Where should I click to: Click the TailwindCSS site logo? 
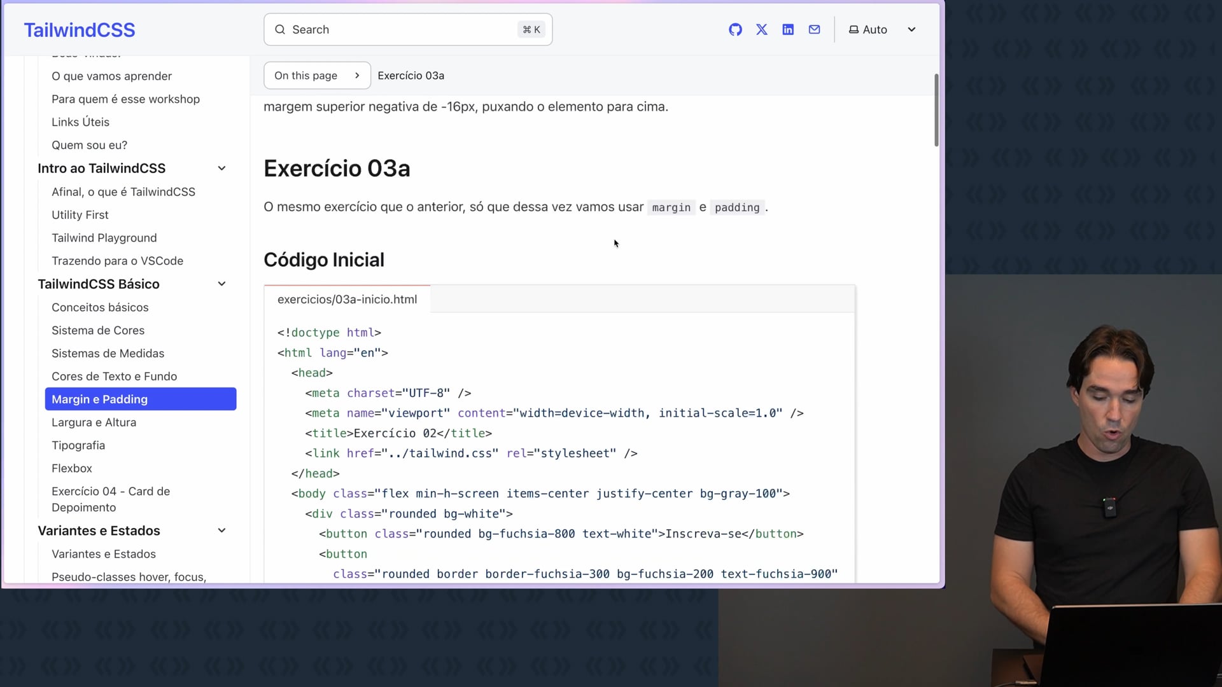point(80,30)
